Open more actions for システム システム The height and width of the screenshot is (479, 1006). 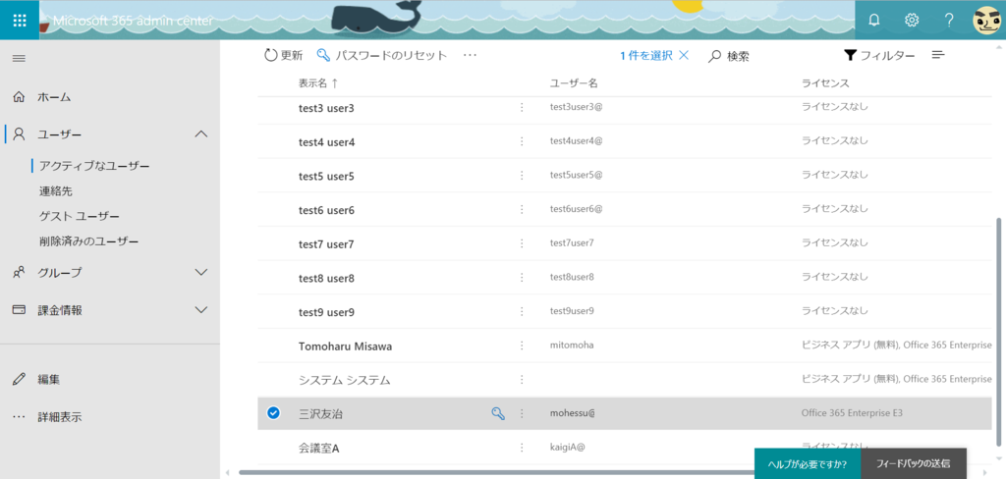[522, 380]
